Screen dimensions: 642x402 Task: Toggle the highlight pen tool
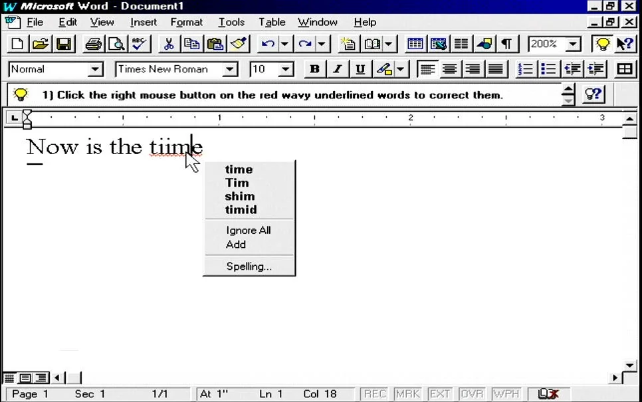(x=384, y=70)
